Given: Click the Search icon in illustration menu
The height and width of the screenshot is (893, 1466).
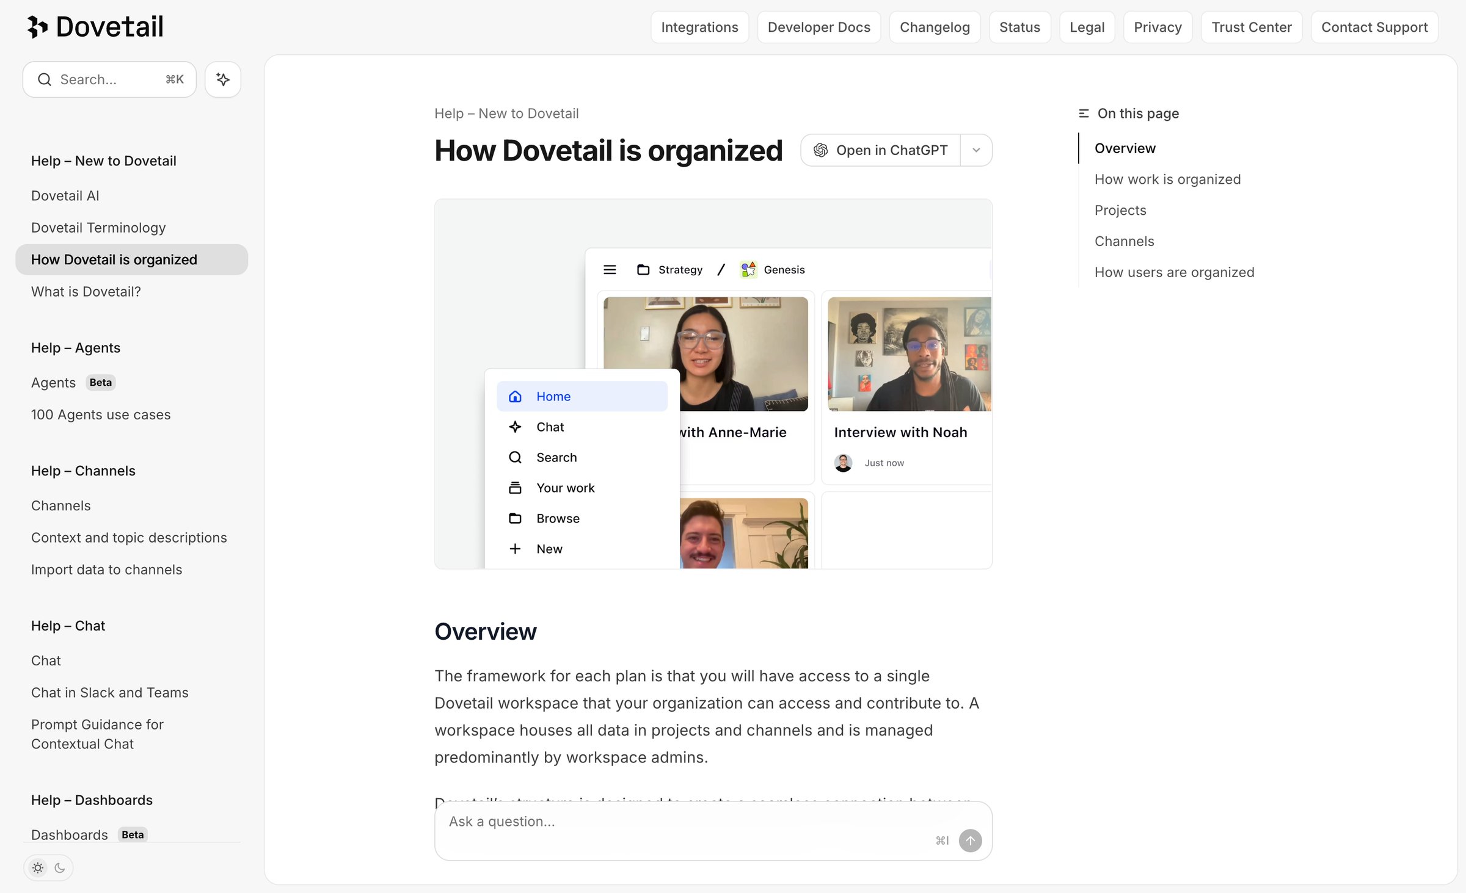Looking at the screenshot, I should click(x=515, y=457).
